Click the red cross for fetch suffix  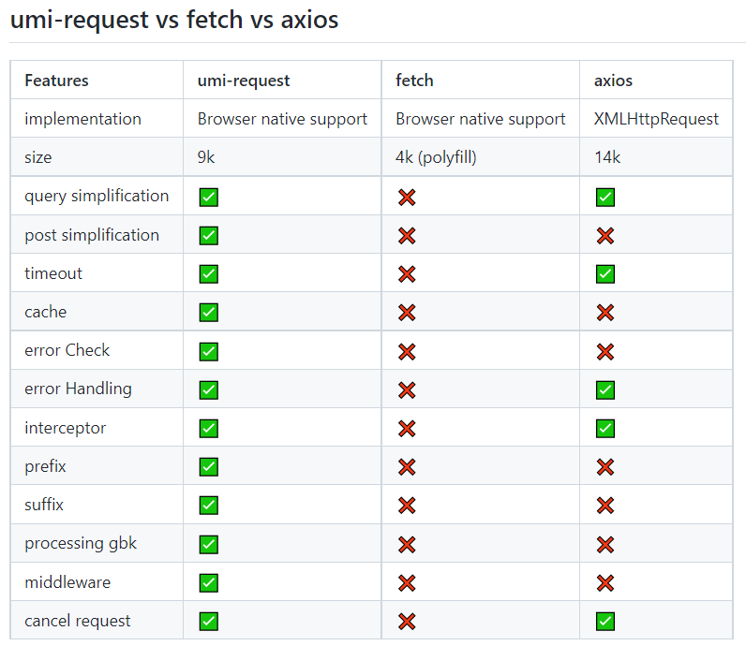coord(407,506)
